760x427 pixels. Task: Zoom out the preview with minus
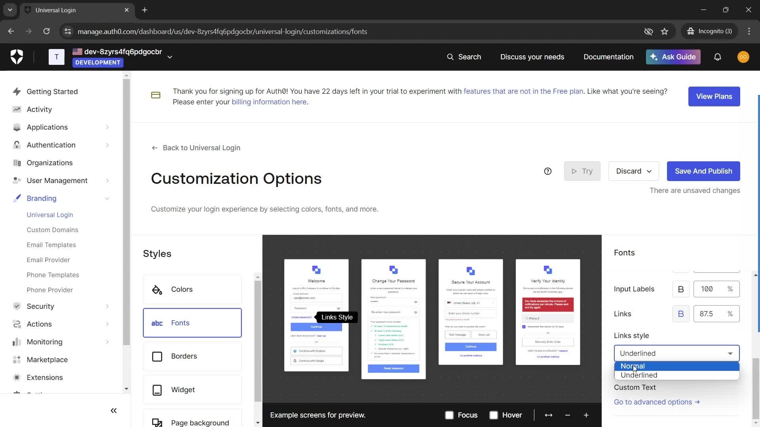point(567,415)
